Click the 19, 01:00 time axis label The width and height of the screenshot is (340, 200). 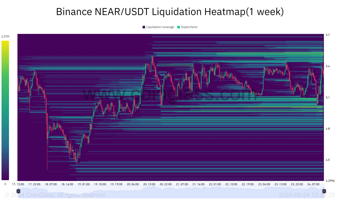click(x=83, y=184)
